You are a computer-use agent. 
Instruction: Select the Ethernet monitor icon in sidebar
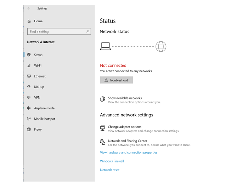29,76
